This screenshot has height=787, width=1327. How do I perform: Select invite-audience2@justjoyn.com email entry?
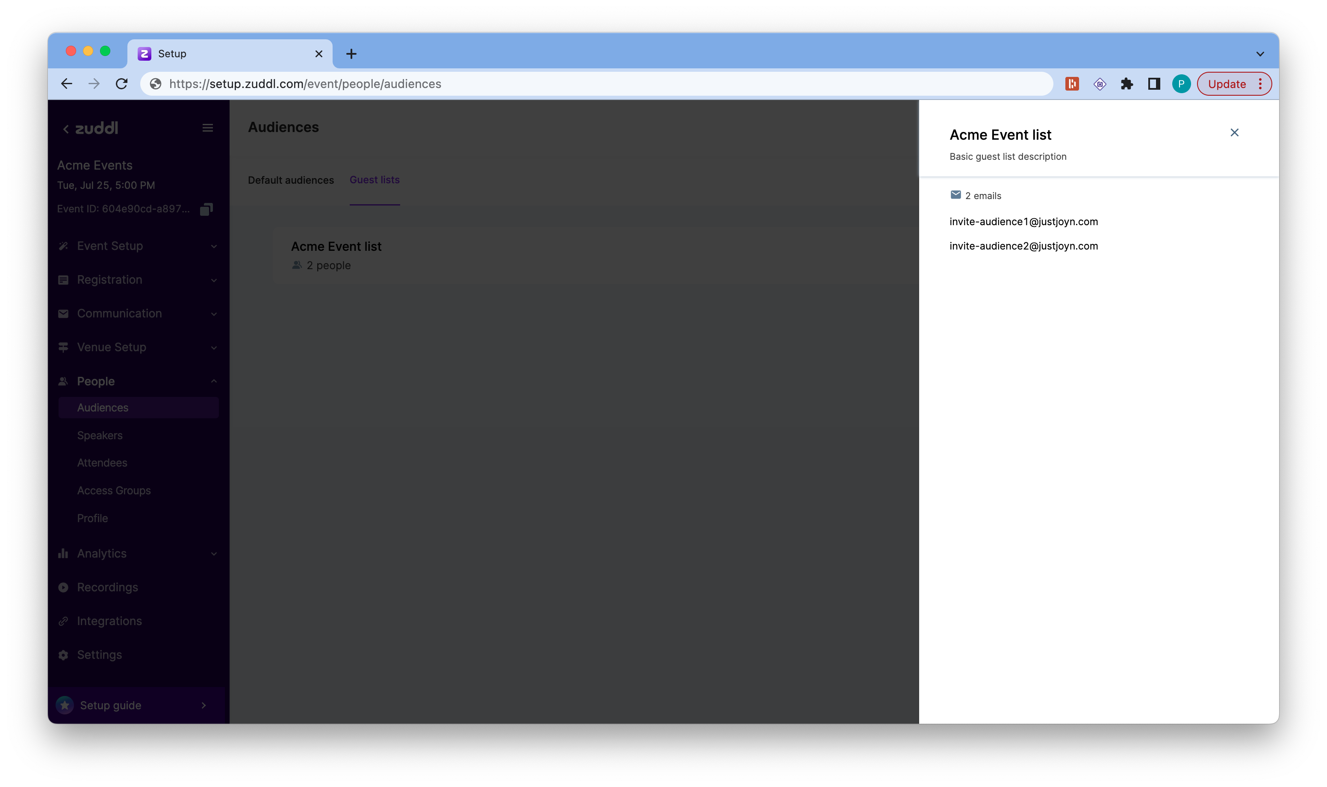click(1023, 246)
